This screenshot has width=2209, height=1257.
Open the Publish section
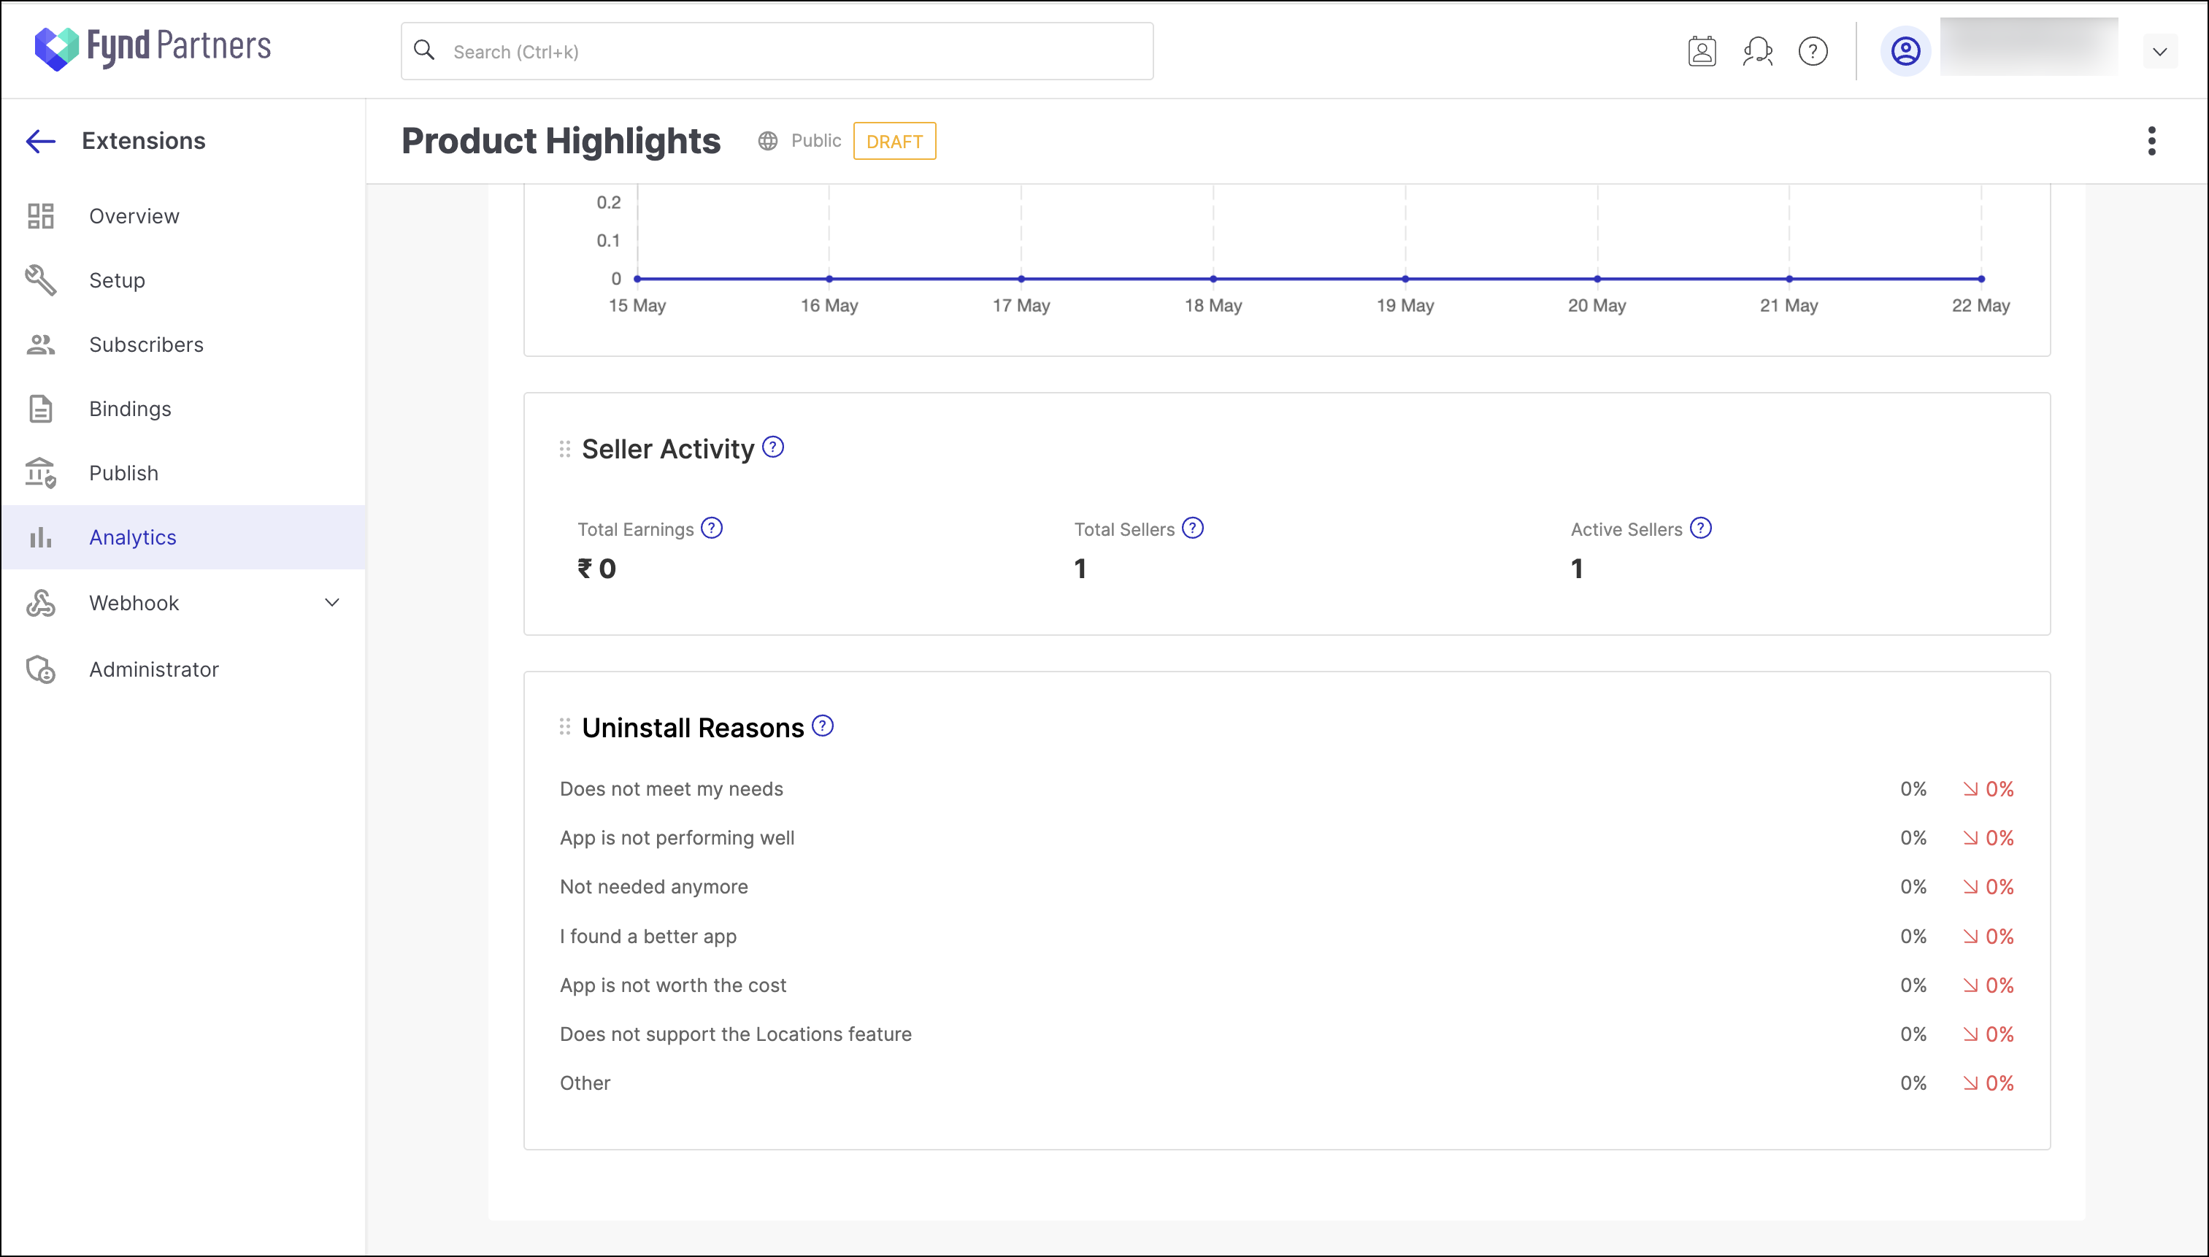[183, 473]
